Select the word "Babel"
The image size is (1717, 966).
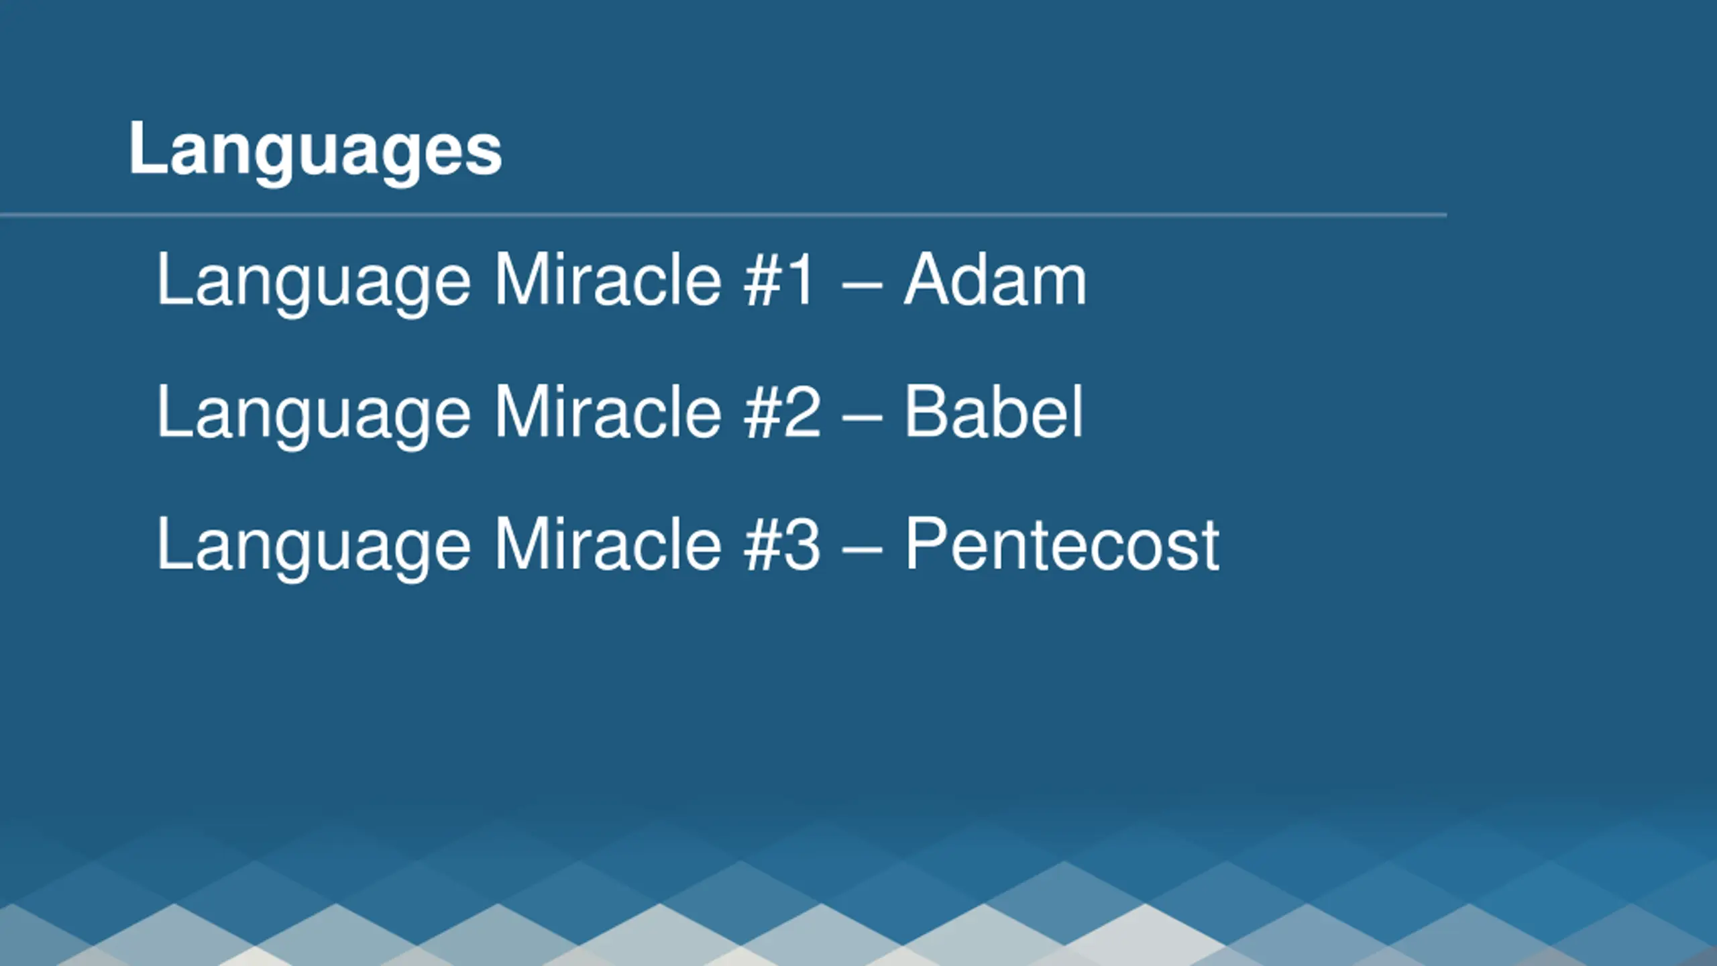[x=993, y=411]
